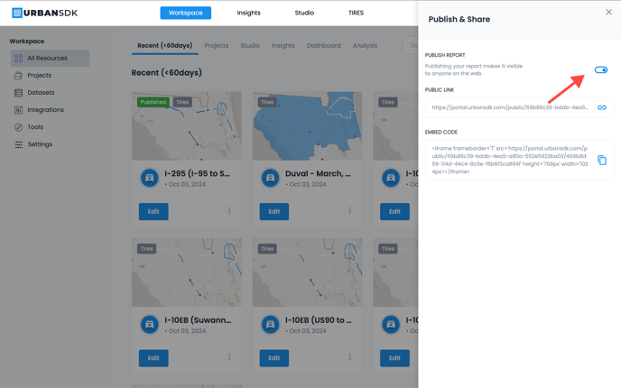Click the Integrations icon in sidebar
621x388 pixels.
(18, 110)
